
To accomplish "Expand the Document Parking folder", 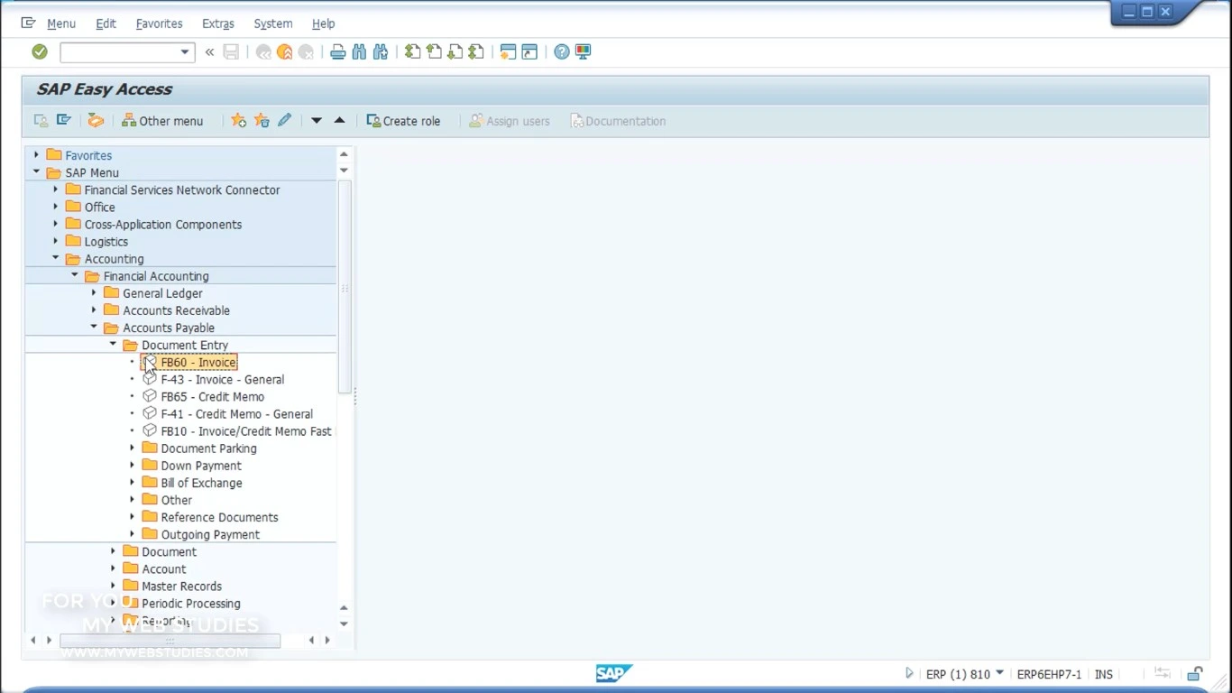I will (x=132, y=448).
